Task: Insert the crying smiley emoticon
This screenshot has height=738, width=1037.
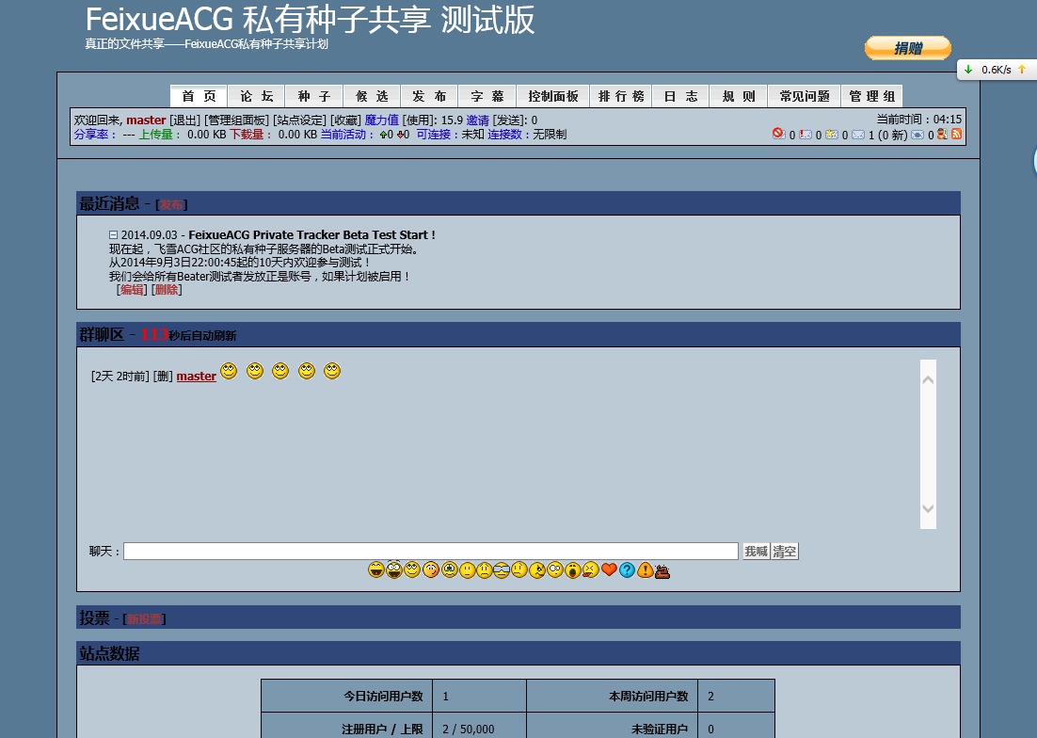Action: (x=450, y=570)
